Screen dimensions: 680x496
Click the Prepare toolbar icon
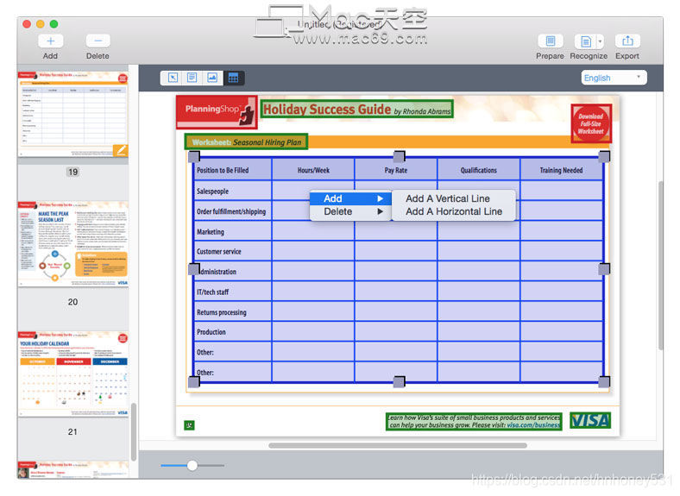pyautogui.click(x=551, y=41)
